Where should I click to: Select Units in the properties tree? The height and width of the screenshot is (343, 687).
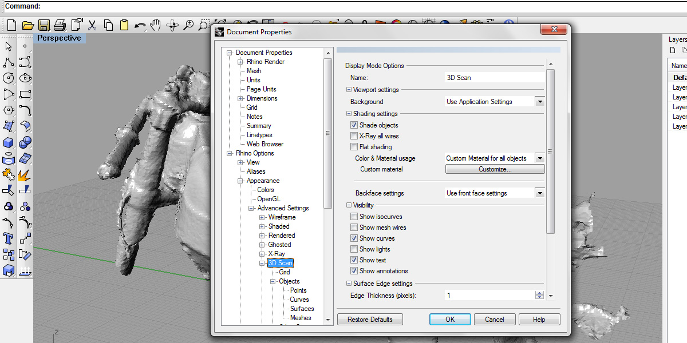coord(253,80)
